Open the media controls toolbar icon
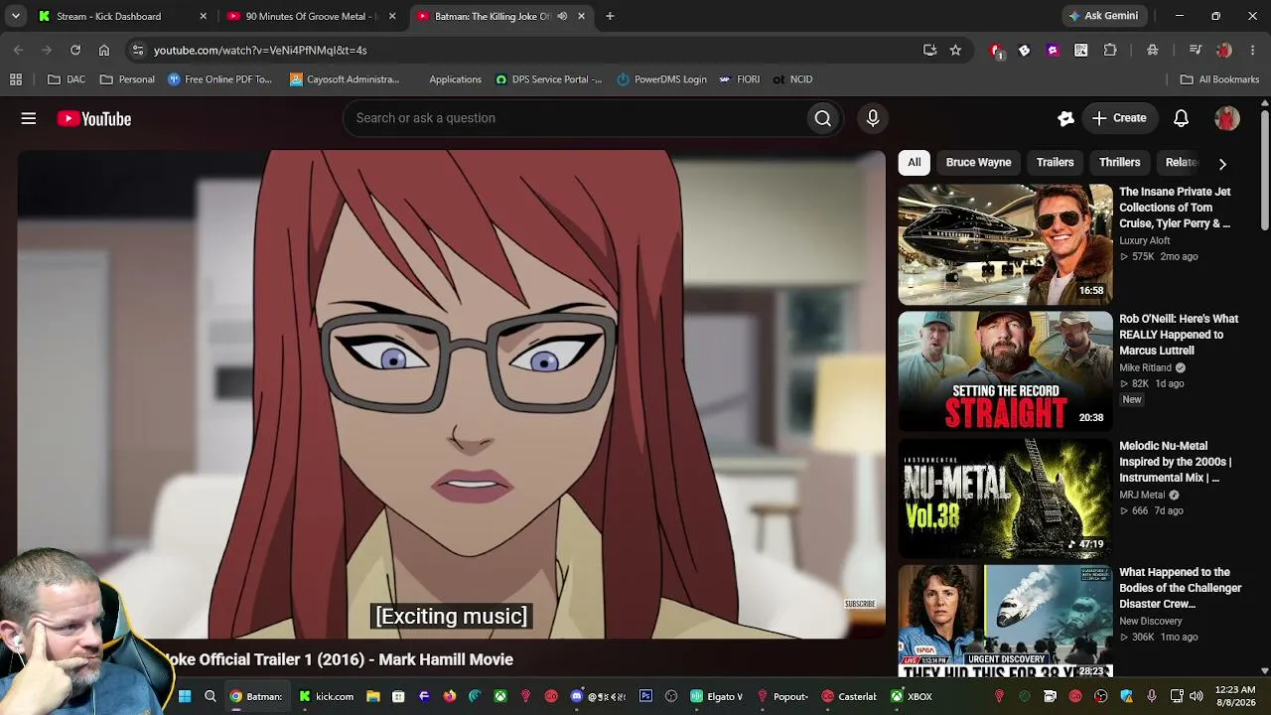The image size is (1271, 715). tap(1196, 50)
